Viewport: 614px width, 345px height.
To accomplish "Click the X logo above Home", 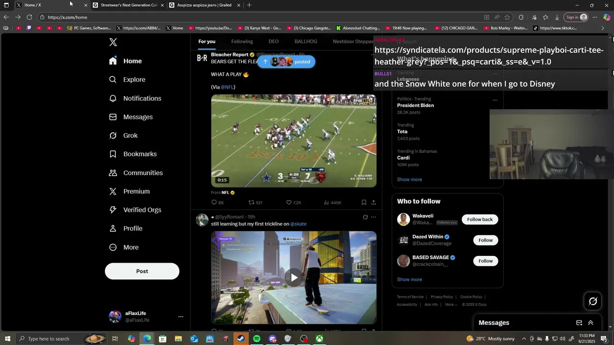I will click(113, 42).
